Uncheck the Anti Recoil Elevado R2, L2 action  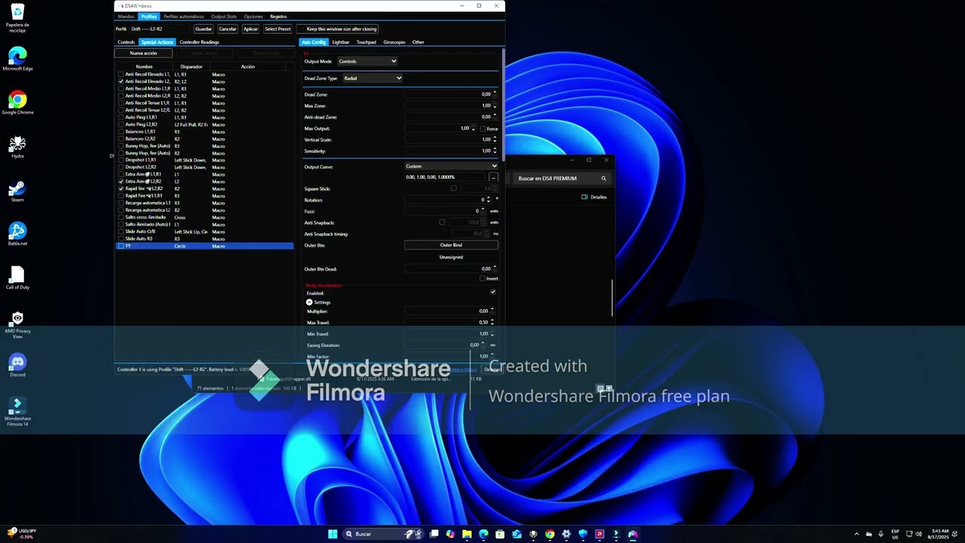[x=121, y=81]
